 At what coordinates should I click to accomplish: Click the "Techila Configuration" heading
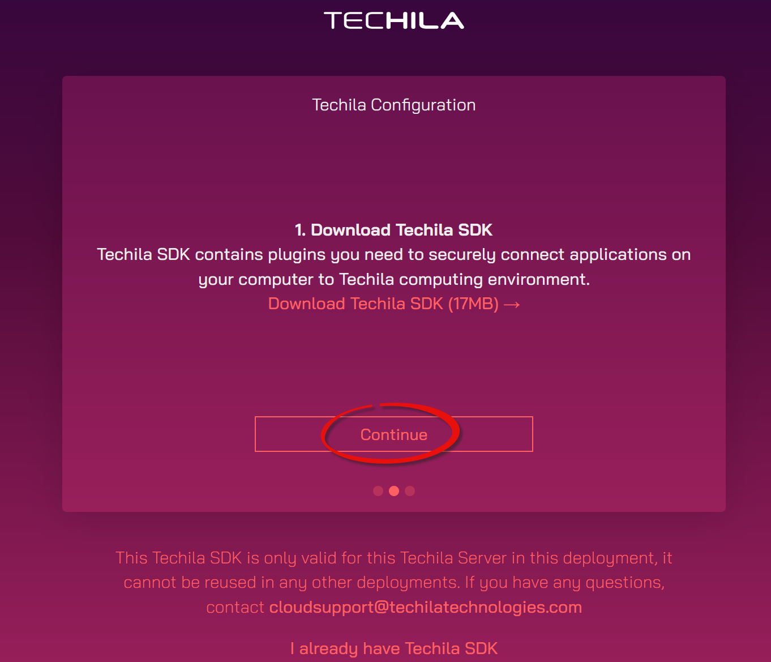coord(393,105)
